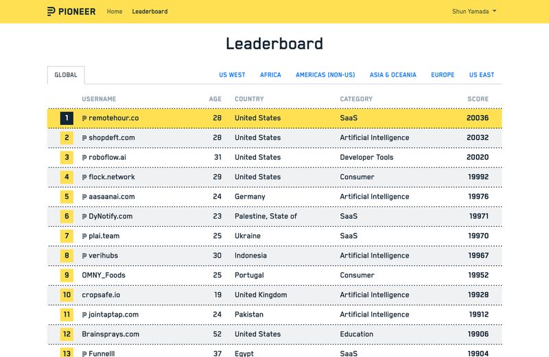Switch to the Global tab
The width and height of the screenshot is (549, 357).
tap(66, 75)
